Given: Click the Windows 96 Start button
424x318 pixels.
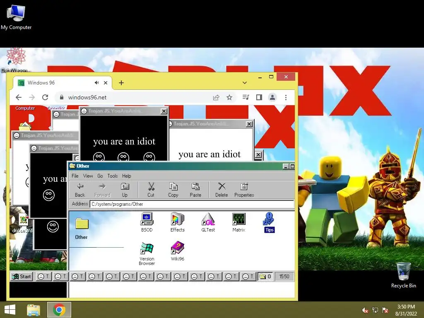Looking at the screenshot, I should (22, 276).
